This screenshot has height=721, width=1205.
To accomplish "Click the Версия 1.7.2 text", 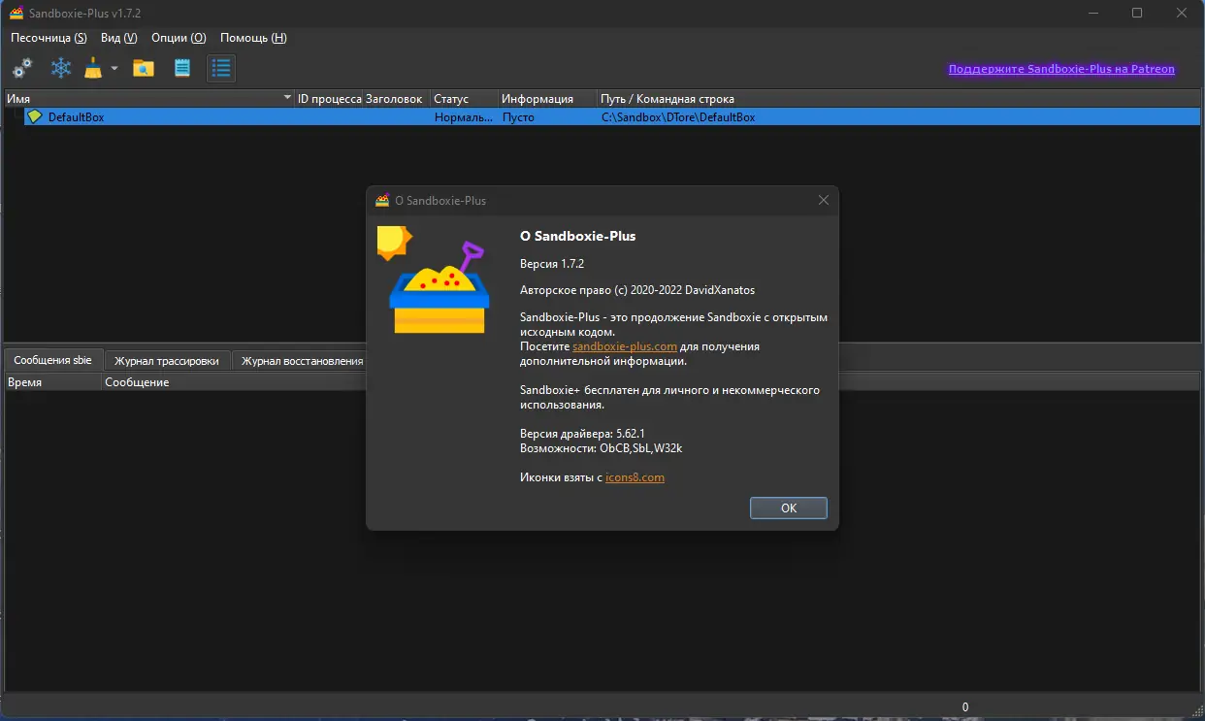I will point(552,263).
